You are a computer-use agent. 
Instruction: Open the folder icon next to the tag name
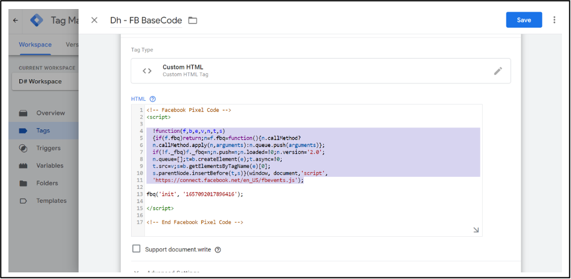point(193,21)
